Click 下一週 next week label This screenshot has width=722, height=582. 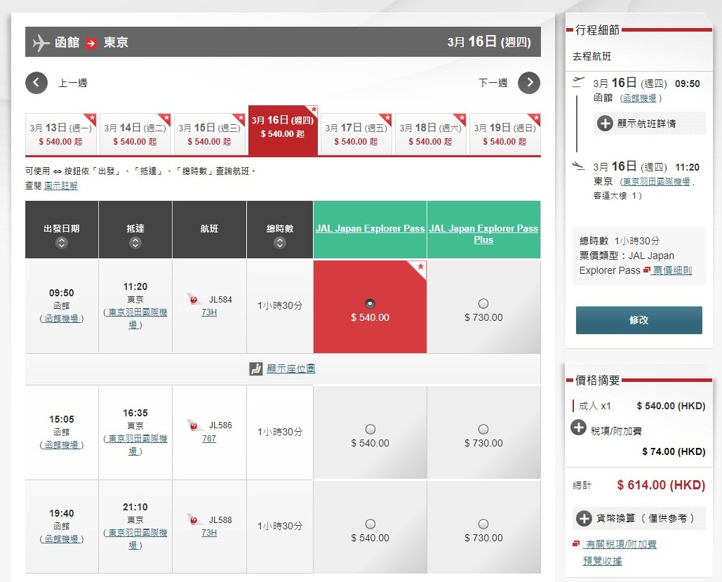[x=493, y=83]
